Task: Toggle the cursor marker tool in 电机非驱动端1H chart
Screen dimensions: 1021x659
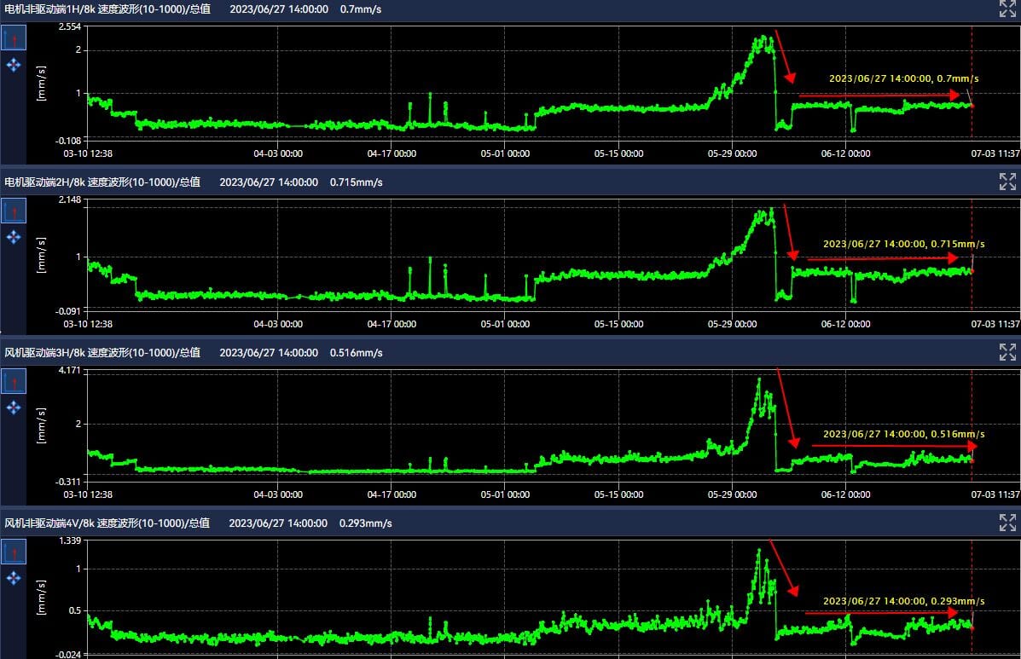Action: pos(14,38)
